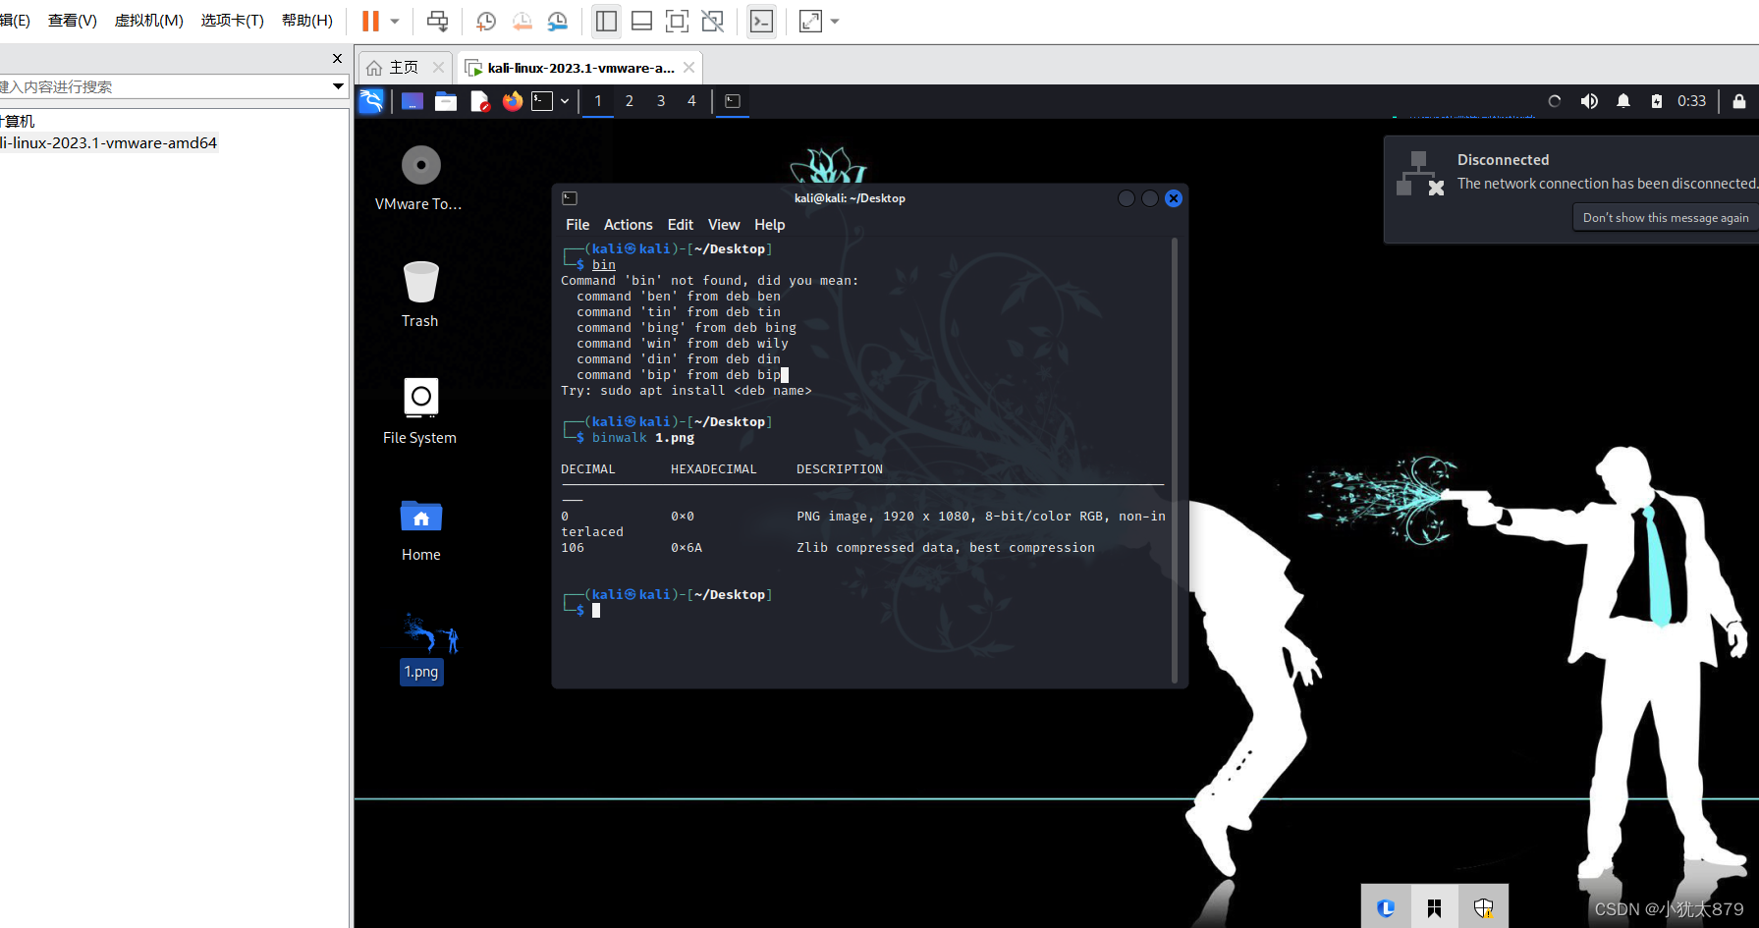Screen dimensions: 1759x928
Task: Click the show desktop panel icon
Action: 412,101
